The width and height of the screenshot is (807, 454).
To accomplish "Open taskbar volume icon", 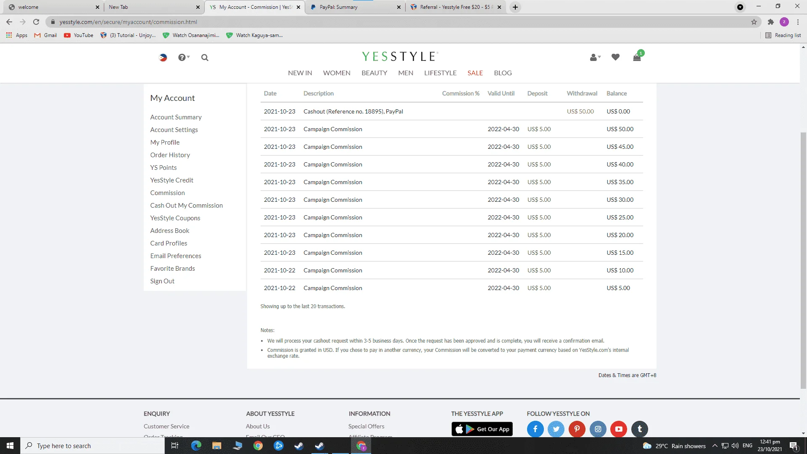I will click(x=735, y=446).
